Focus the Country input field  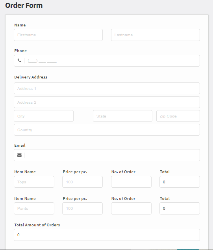pyautogui.click(x=107, y=130)
